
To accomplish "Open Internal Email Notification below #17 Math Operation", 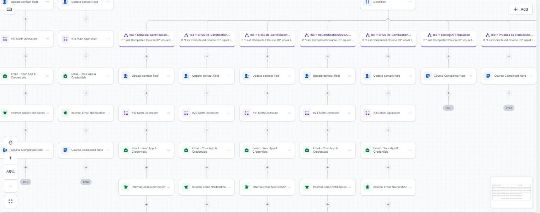I will coord(26,113).
